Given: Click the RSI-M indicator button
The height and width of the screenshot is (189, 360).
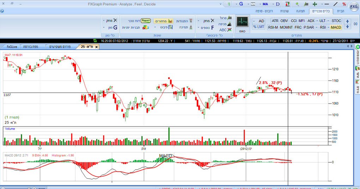Looking at the screenshot, I should click(x=273, y=27).
